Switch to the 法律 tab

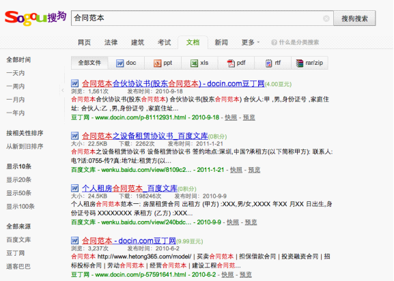point(111,42)
